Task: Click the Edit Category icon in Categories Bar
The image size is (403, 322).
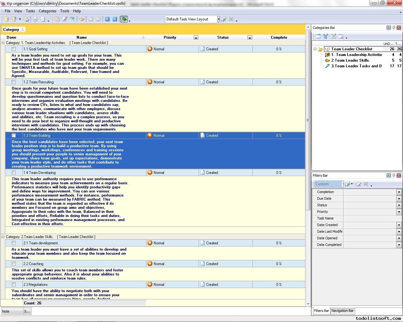Action: point(333,36)
